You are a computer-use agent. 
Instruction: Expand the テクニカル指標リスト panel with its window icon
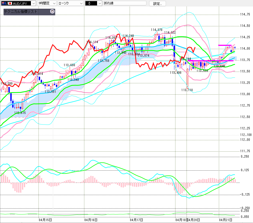(52, 12)
